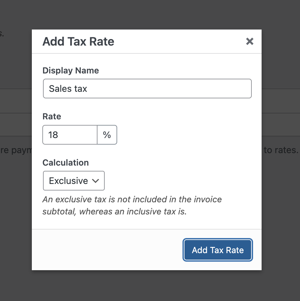The width and height of the screenshot is (300, 301).
Task: Select the 'Exclusive' option text
Action: [68, 181]
